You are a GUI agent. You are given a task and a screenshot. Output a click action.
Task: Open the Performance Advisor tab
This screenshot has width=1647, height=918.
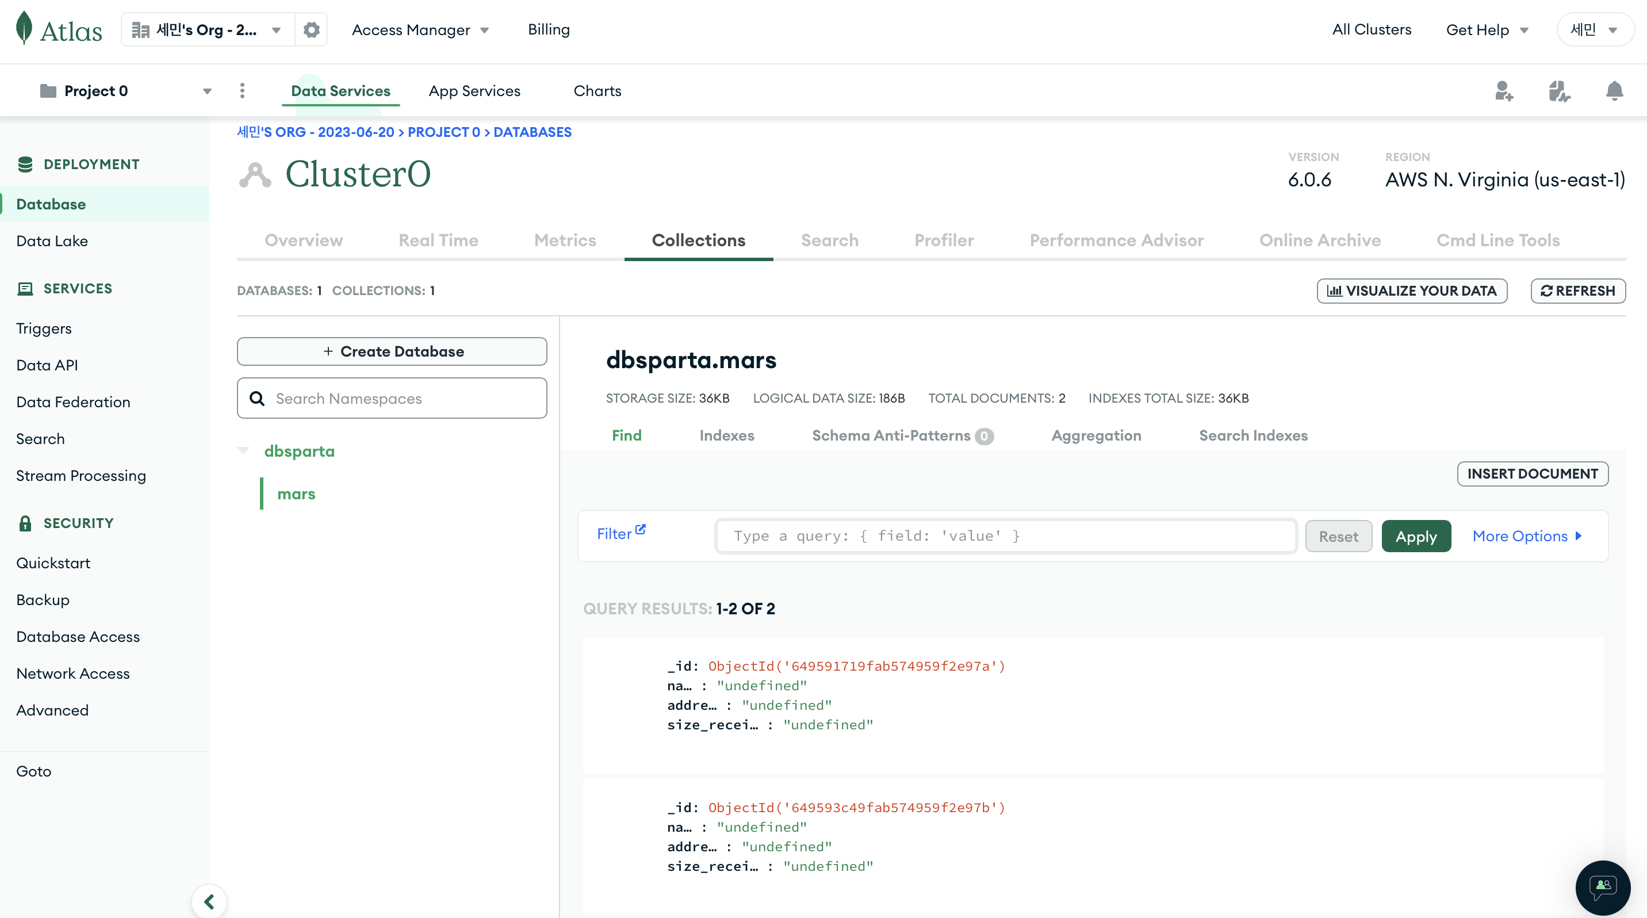coord(1116,240)
